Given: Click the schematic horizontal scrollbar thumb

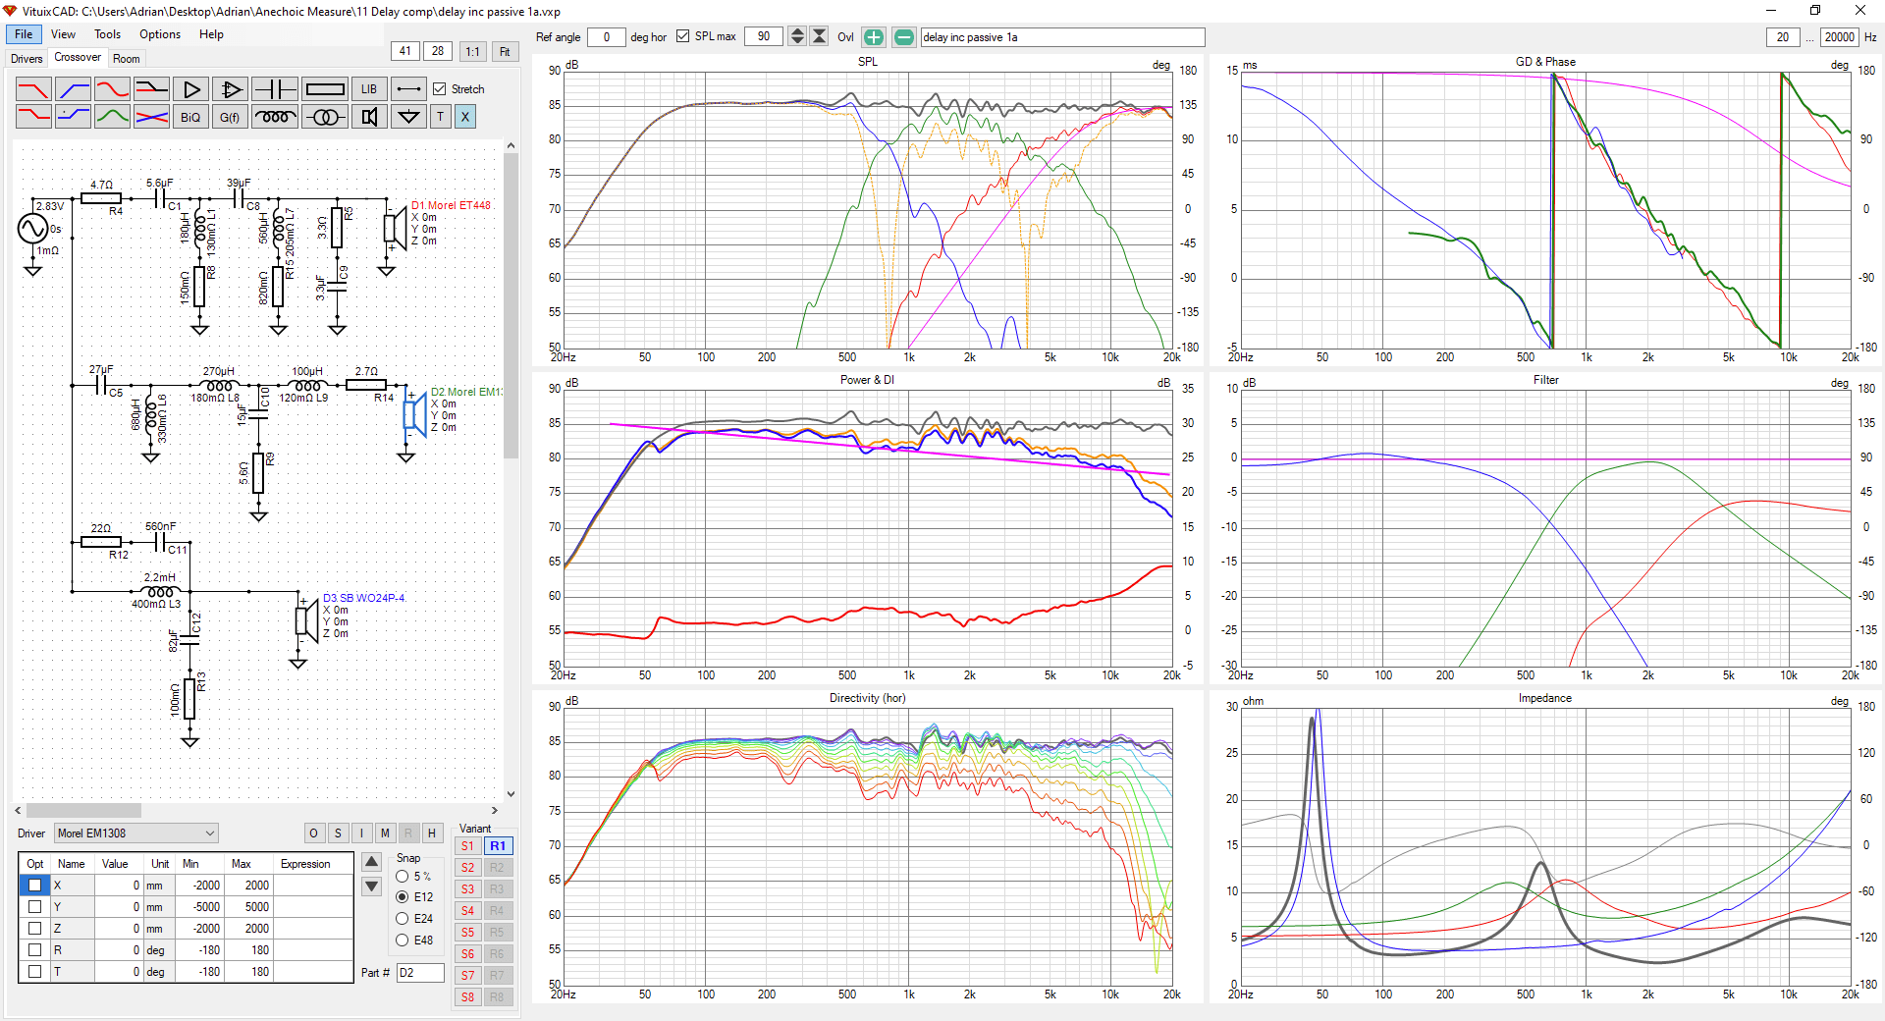Looking at the screenshot, I should 83,811.
